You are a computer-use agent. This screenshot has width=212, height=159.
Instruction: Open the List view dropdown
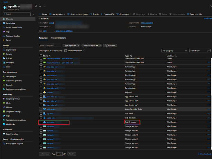coord(200,51)
